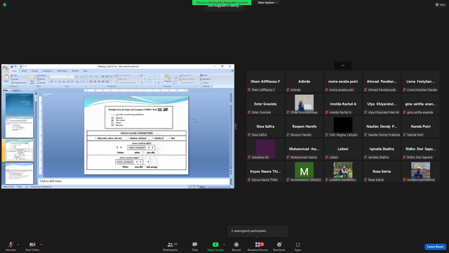Viewport: 449px width, 253px height.
Task: Open the Animations ribbon tab
Action: point(48,71)
